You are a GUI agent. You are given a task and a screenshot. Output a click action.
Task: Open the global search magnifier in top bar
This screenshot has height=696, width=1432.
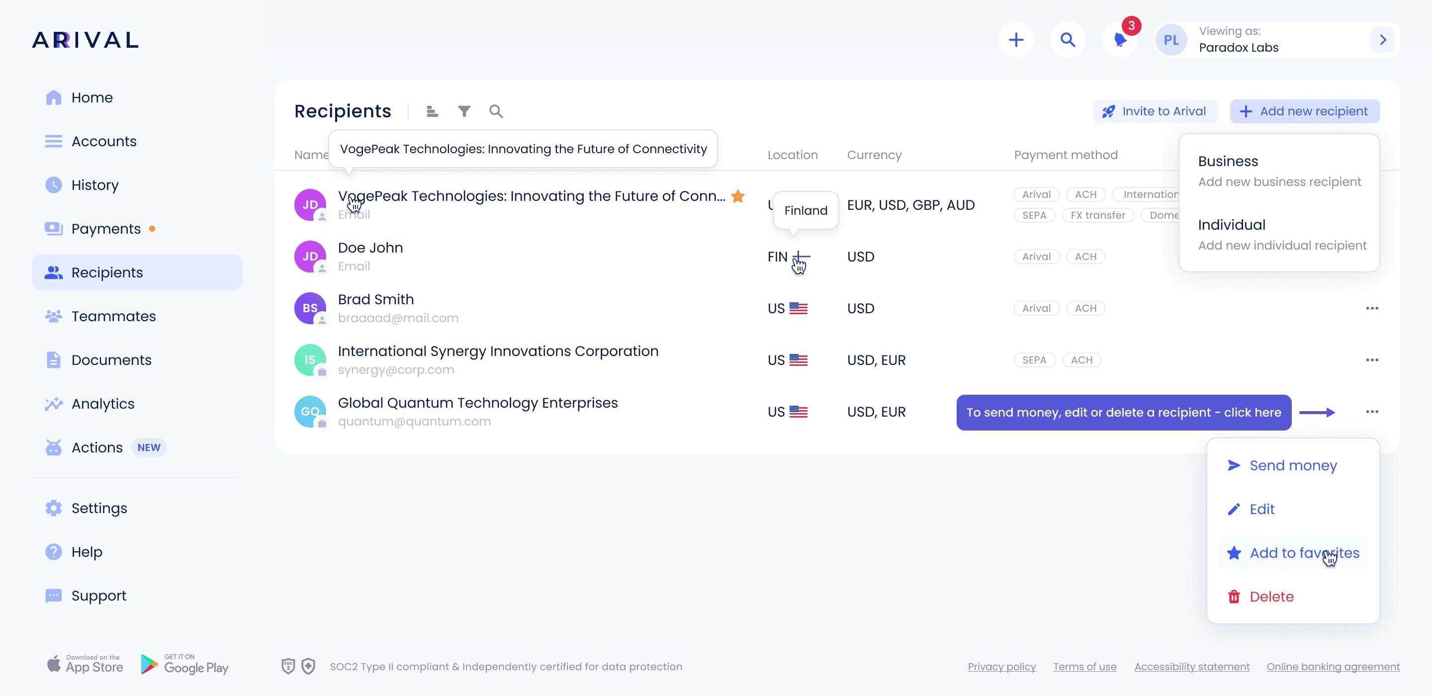point(1068,40)
